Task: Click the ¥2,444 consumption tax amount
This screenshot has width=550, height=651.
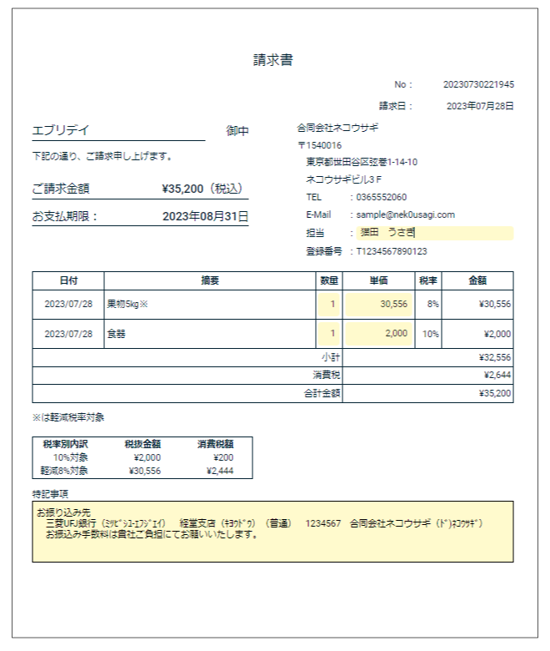Action: coord(220,471)
